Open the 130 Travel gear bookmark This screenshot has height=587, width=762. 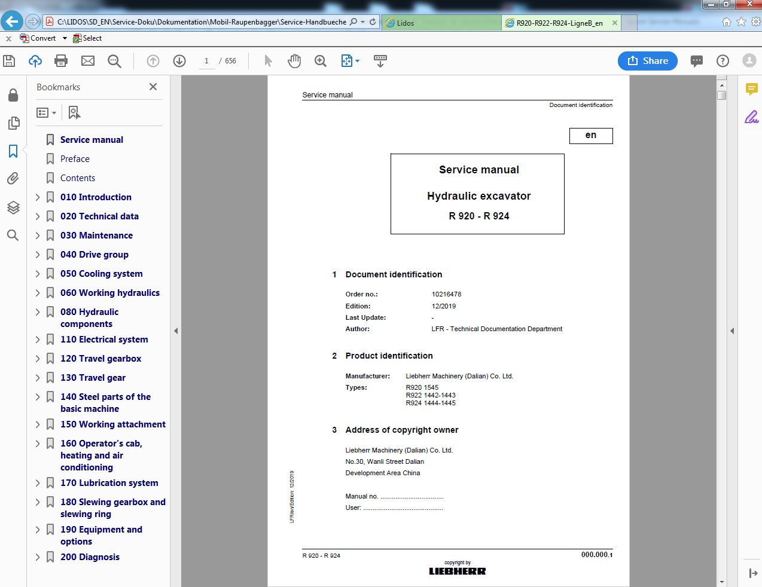[93, 378]
